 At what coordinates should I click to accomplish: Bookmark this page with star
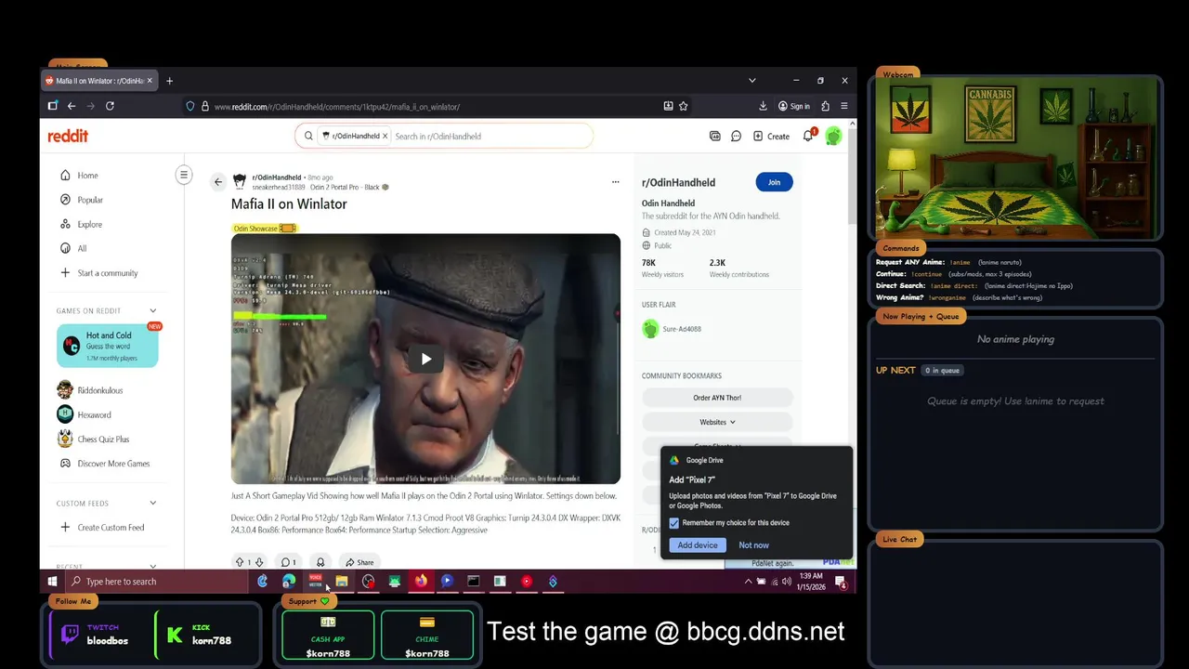[x=684, y=106]
